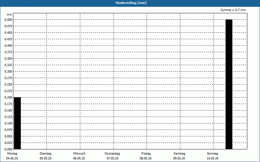Click the Mittwoch axis label
Image resolution: width=260 pixels, height=162 pixels.
(79, 154)
